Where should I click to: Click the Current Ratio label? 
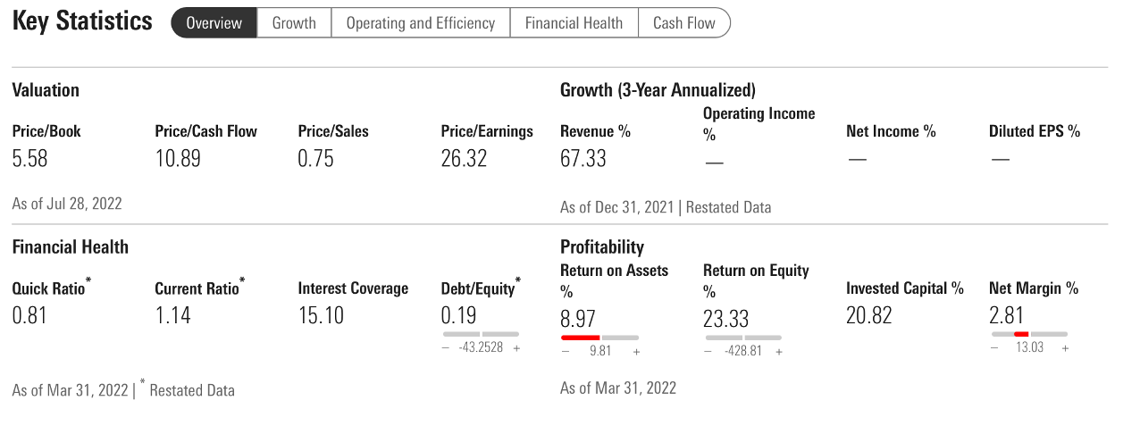coord(199,288)
